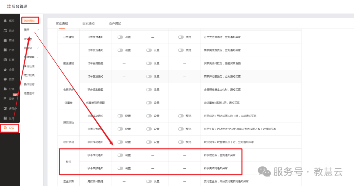The image size is (354, 186).
Task: Toggle the 预览 switch for 订单支付通知
Action: click(x=181, y=37)
